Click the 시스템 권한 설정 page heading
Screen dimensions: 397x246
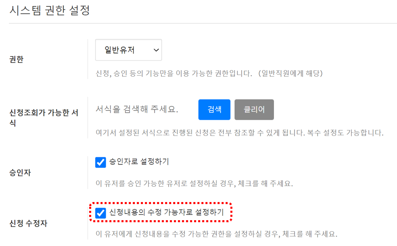(x=50, y=10)
